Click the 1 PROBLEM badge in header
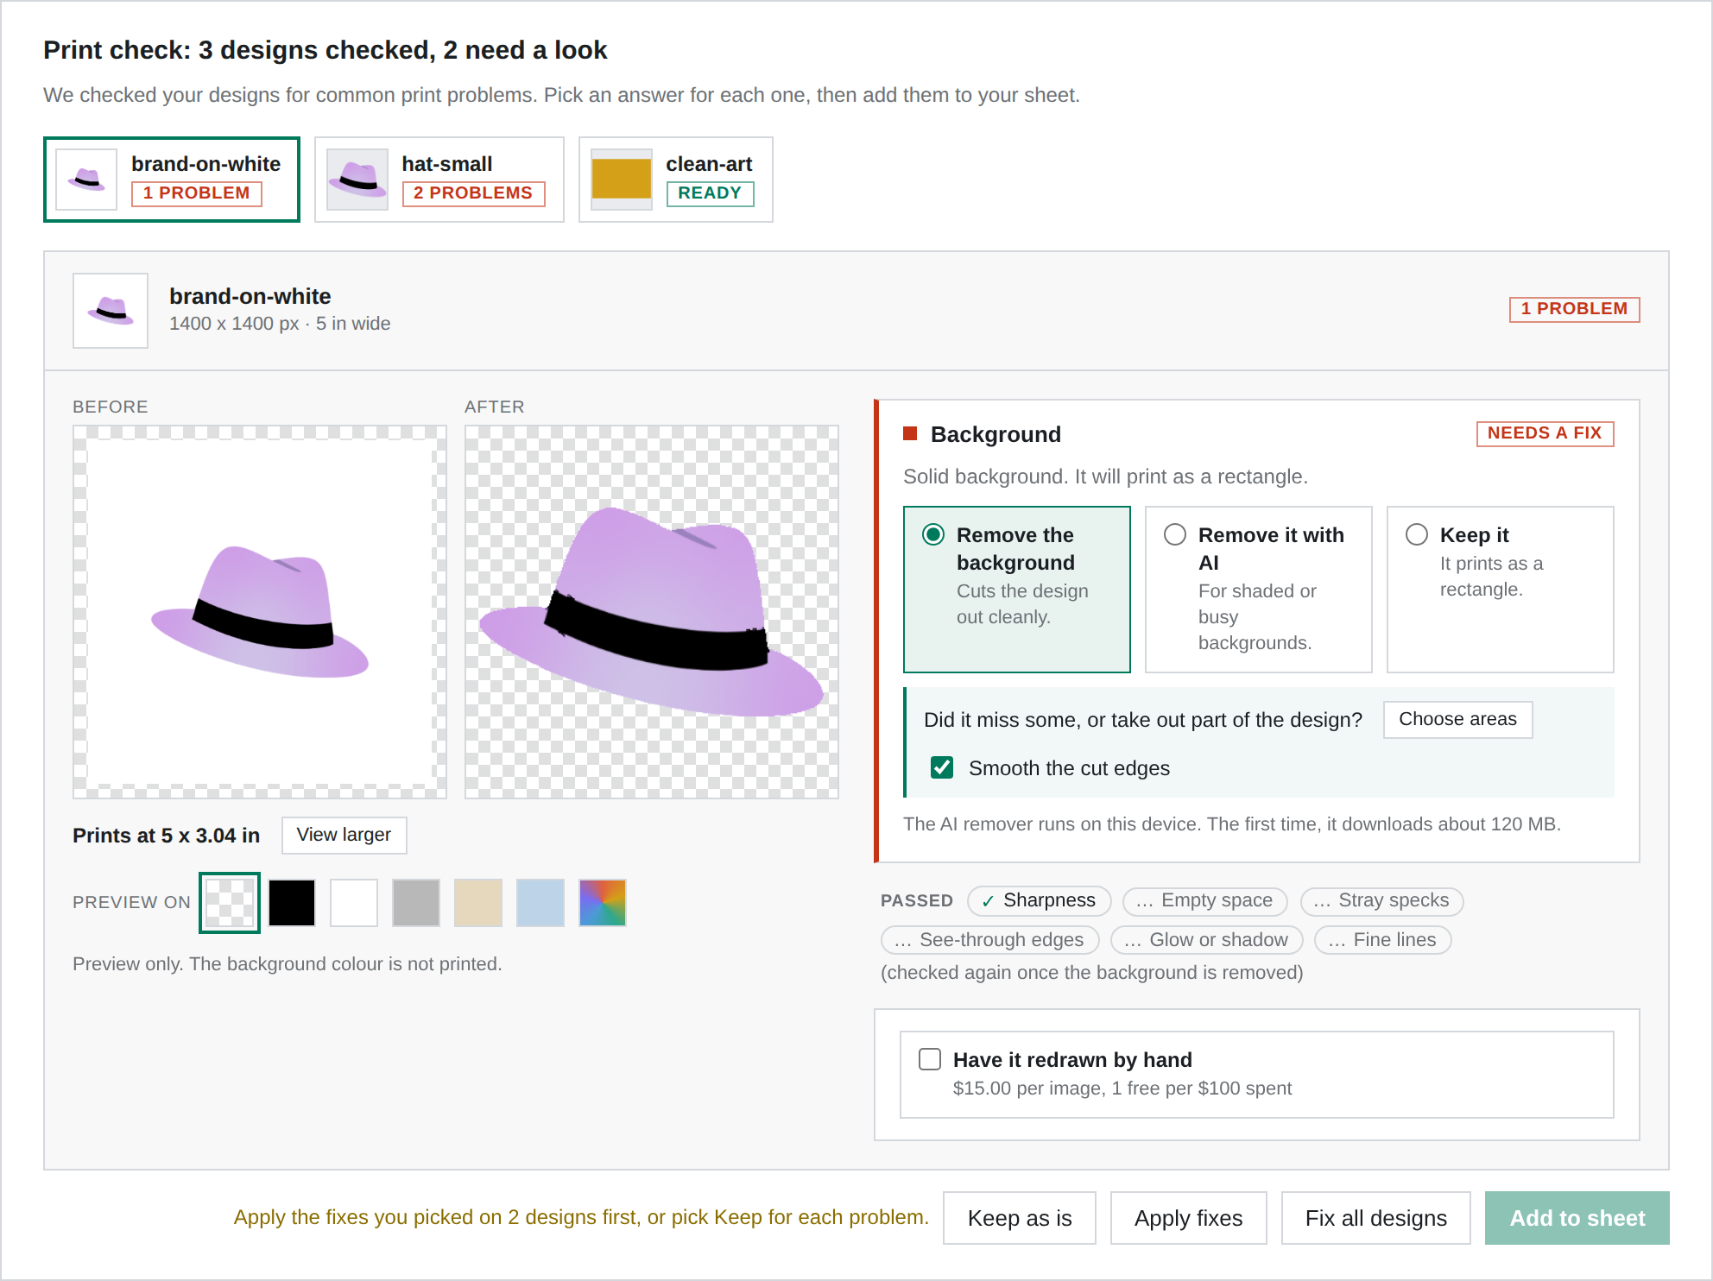Image resolution: width=1713 pixels, height=1281 pixels. [1575, 309]
